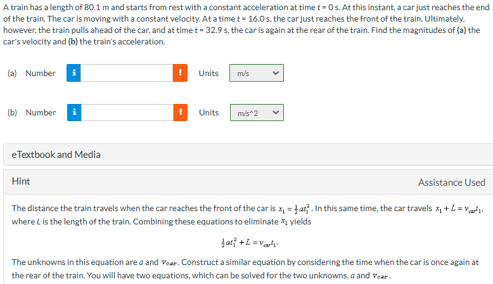493x284 pixels.
Task: Focus the part (b) Number answer field
Action: pos(127,112)
